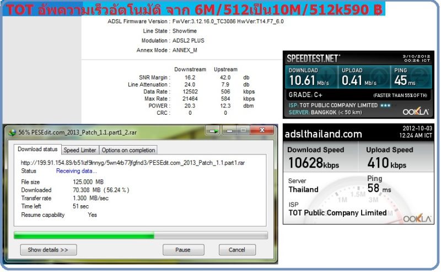This screenshot has width=441, height=272.
Task: Switch to the Download status tab
Action: pyautogui.click(x=37, y=149)
